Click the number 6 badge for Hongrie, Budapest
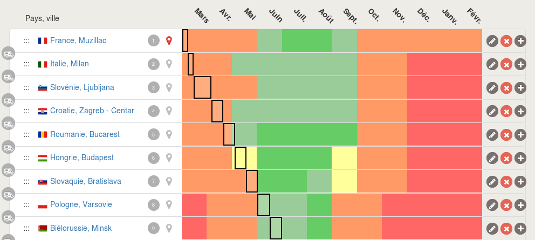535x240 pixels. tap(154, 158)
